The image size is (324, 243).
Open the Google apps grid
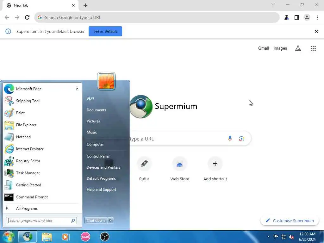[x=313, y=48]
